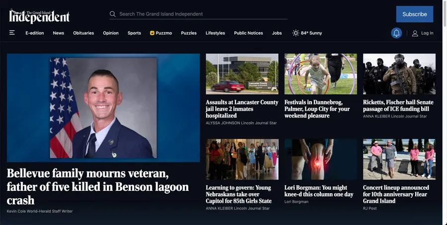Open the Obituaries section
The image size is (447, 225).
coord(83,33)
